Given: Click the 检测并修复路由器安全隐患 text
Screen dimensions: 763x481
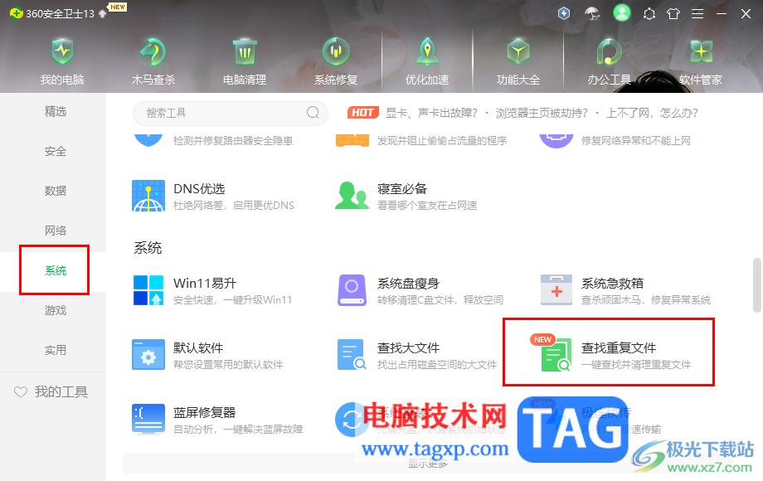Looking at the screenshot, I should click(x=233, y=140).
